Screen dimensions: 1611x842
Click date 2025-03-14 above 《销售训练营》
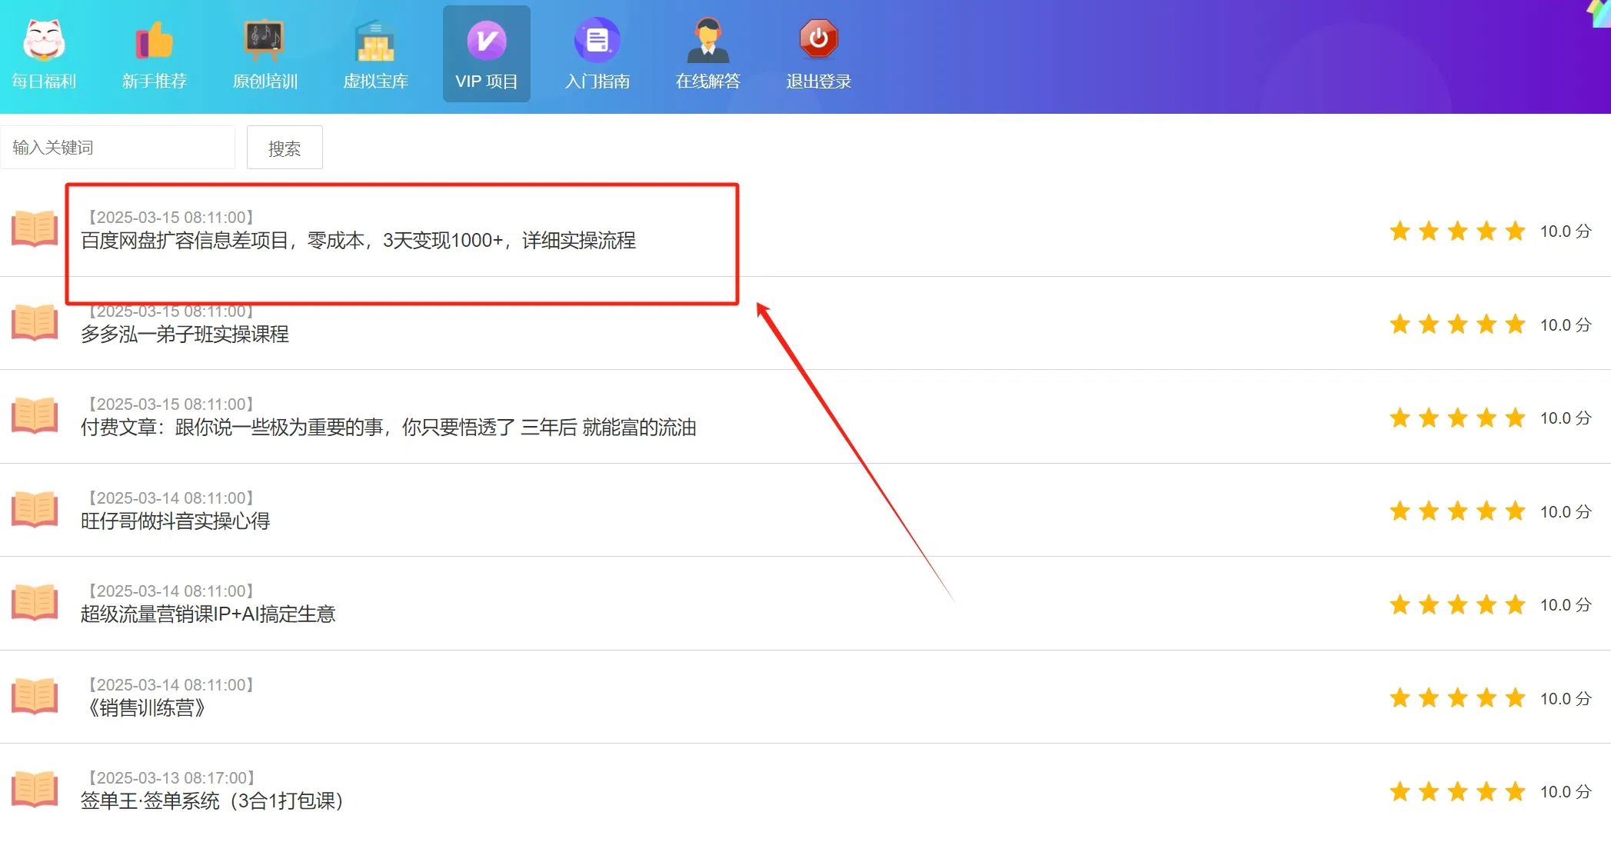[x=171, y=685]
